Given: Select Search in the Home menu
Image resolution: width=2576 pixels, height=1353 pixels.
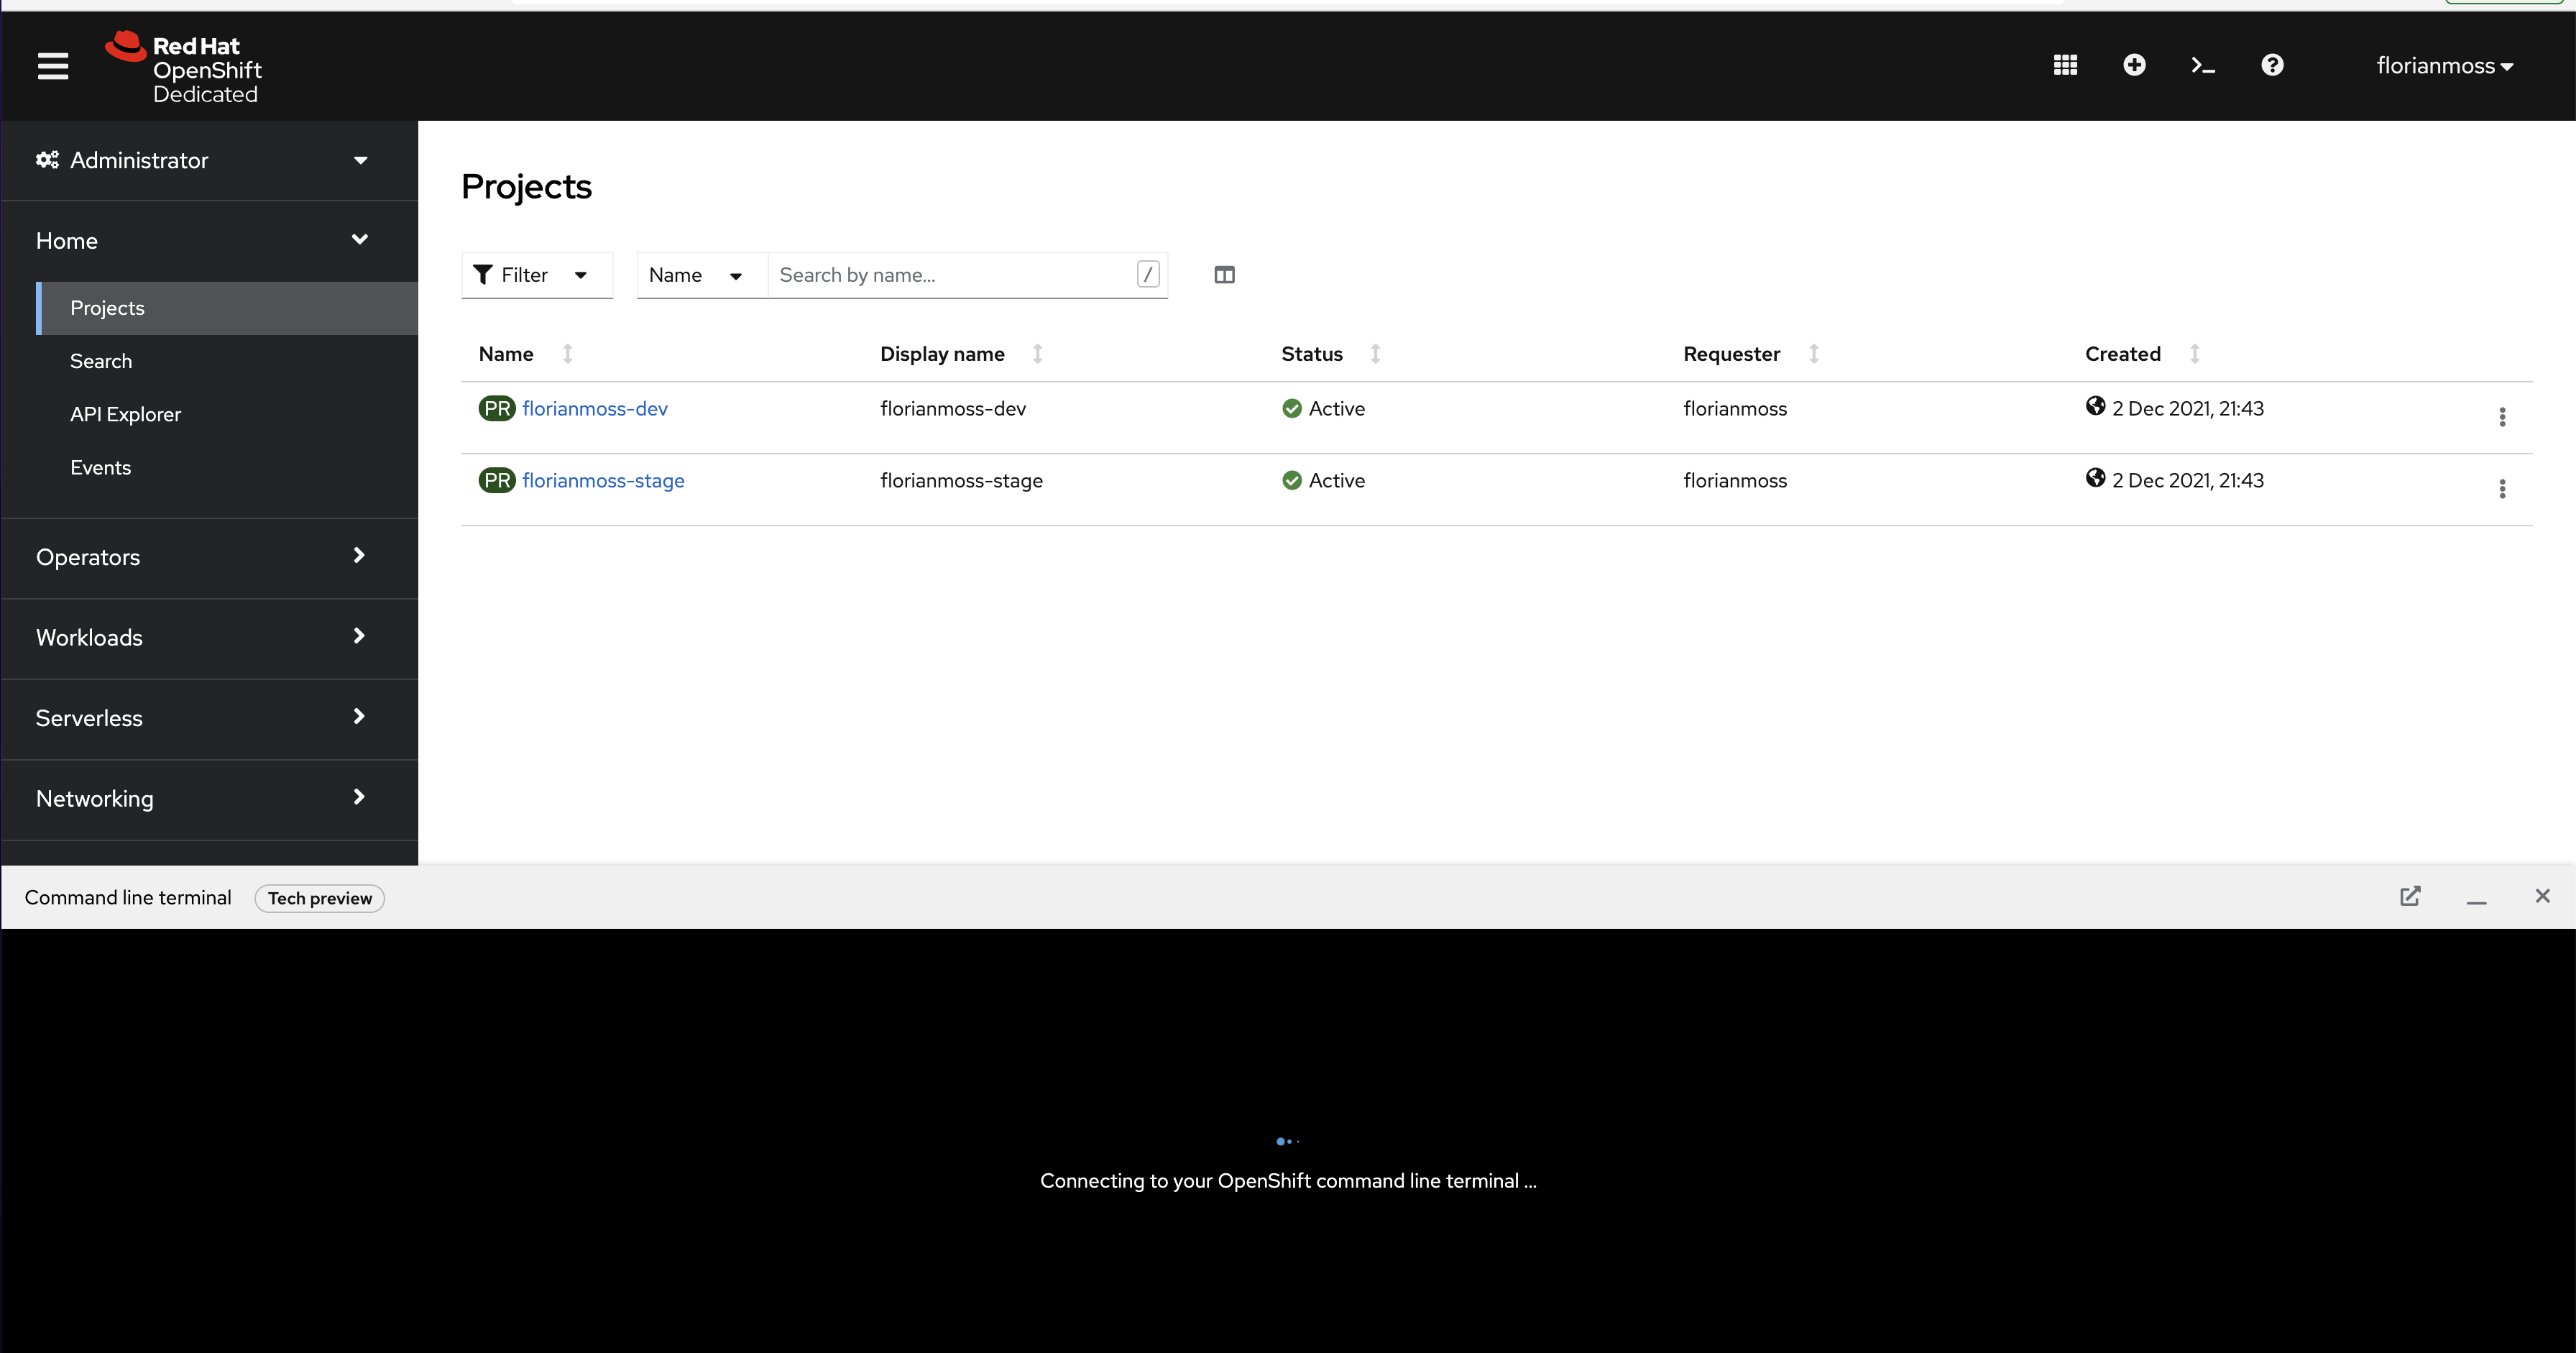Looking at the screenshot, I should pyautogui.click(x=101, y=361).
